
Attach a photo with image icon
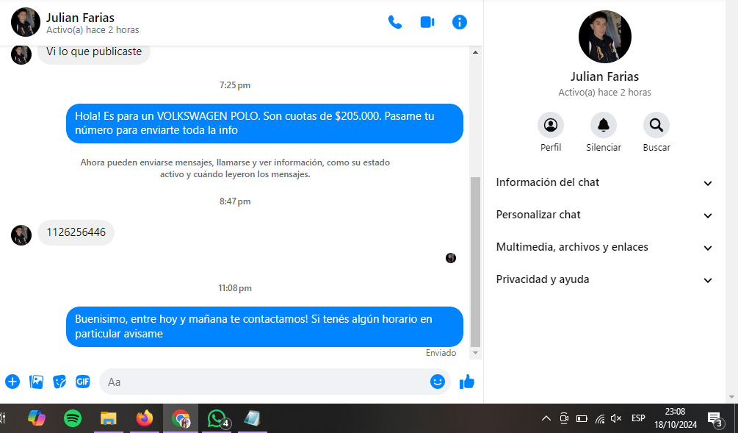click(x=36, y=382)
